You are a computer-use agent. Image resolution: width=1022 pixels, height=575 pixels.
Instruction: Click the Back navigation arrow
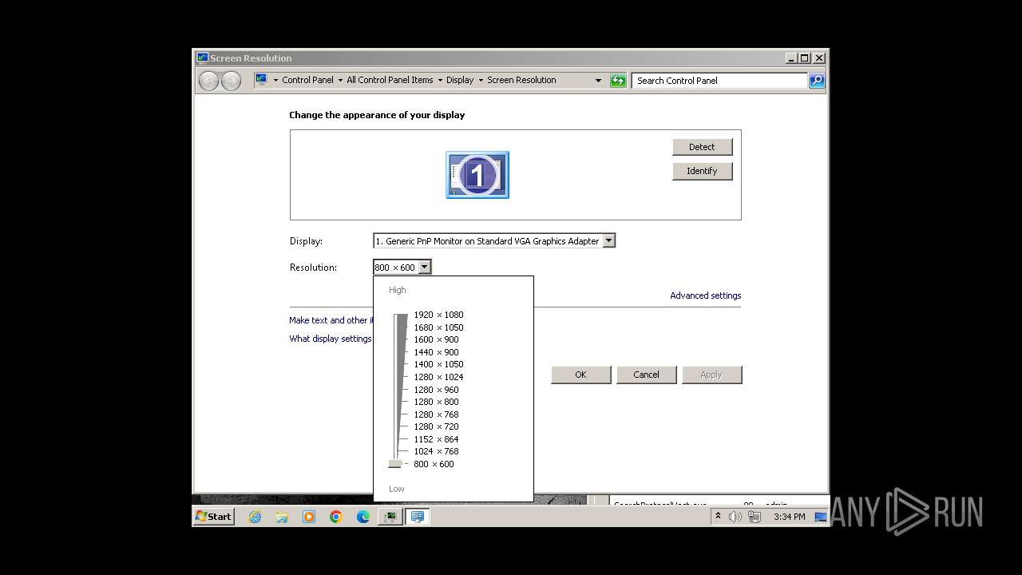tap(208, 81)
